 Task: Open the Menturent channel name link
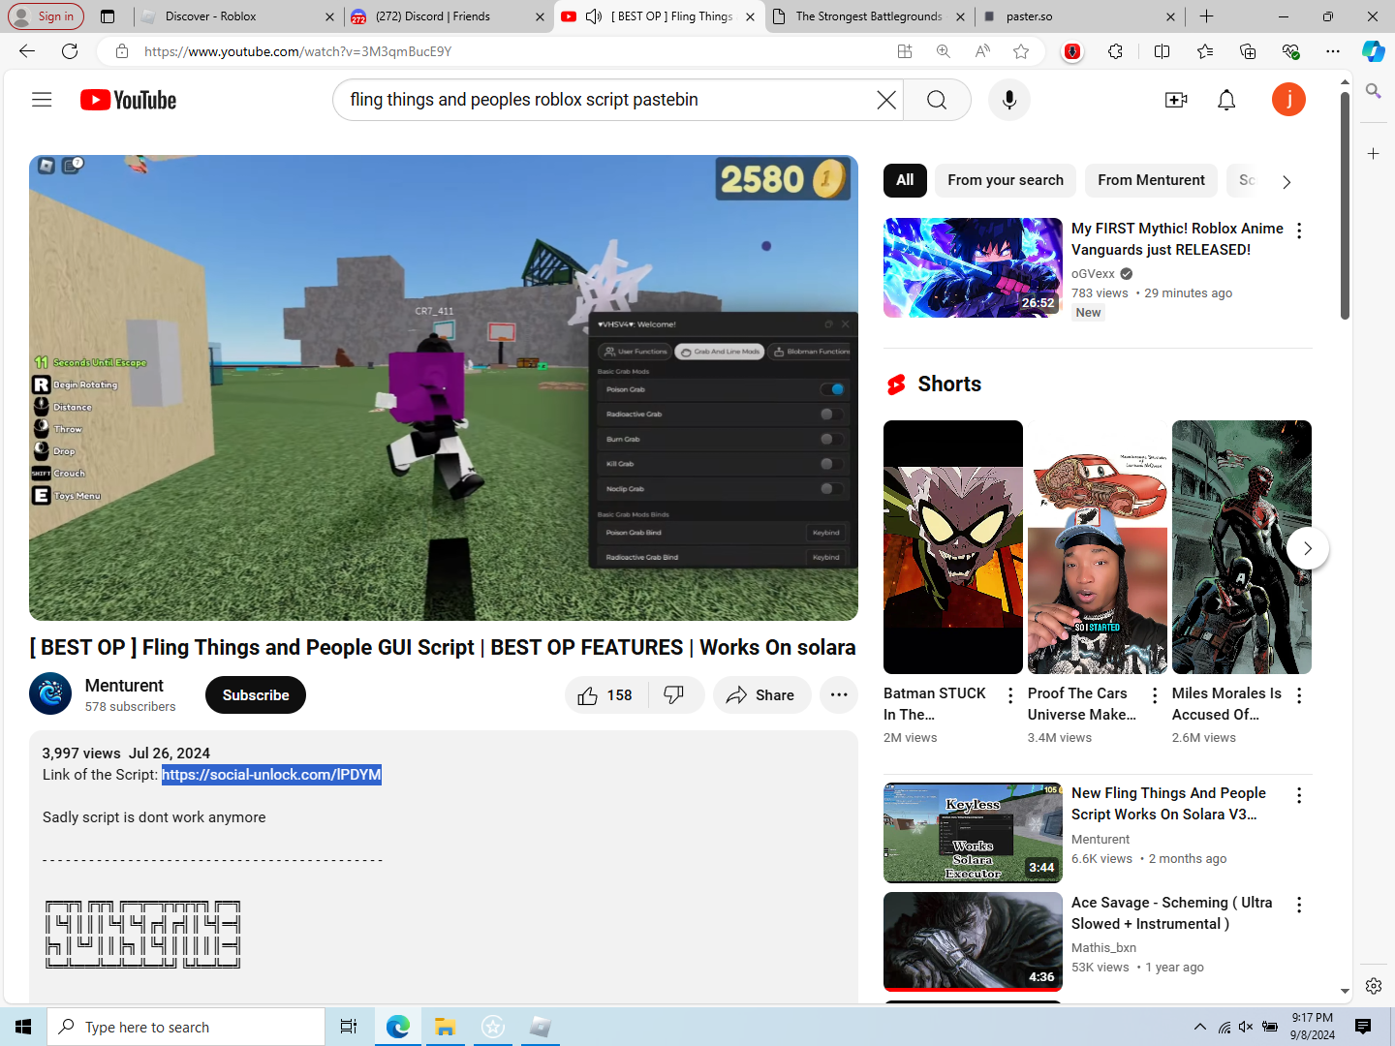(124, 686)
